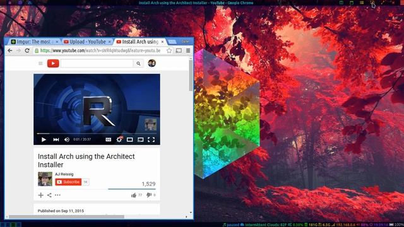Share the video
This screenshot has height=227, width=404.
pyautogui.click(x=49, y=195)
